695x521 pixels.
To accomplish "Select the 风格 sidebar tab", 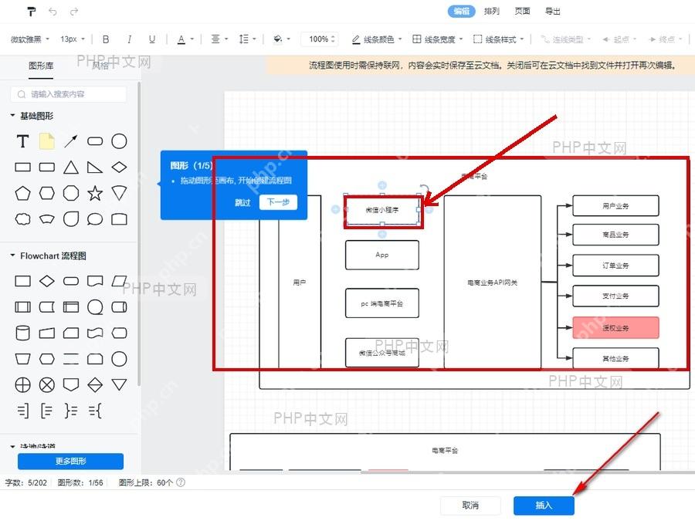I will pos(100,66).
